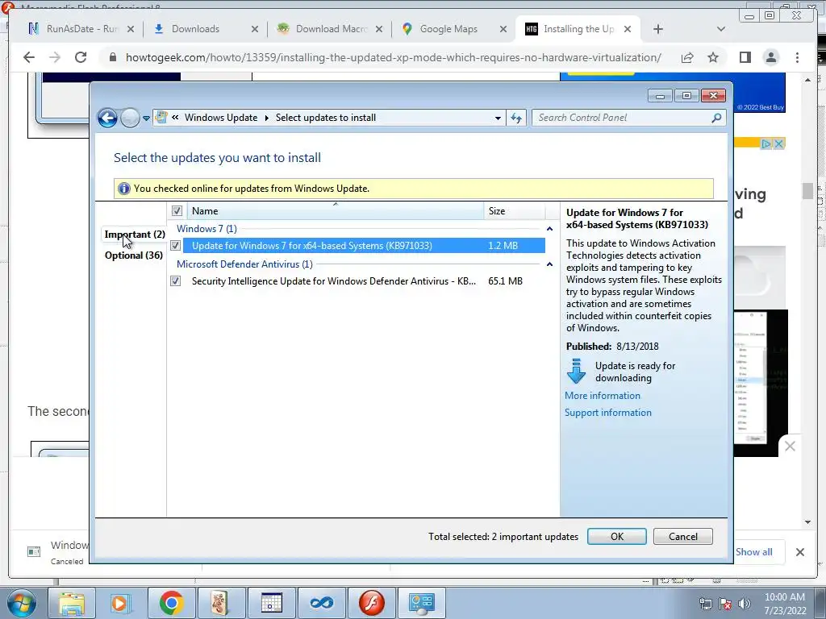Open the recent pages dropdown beside the navigation arrows
Screen dimensions: 826x619
tap(147, 118)
